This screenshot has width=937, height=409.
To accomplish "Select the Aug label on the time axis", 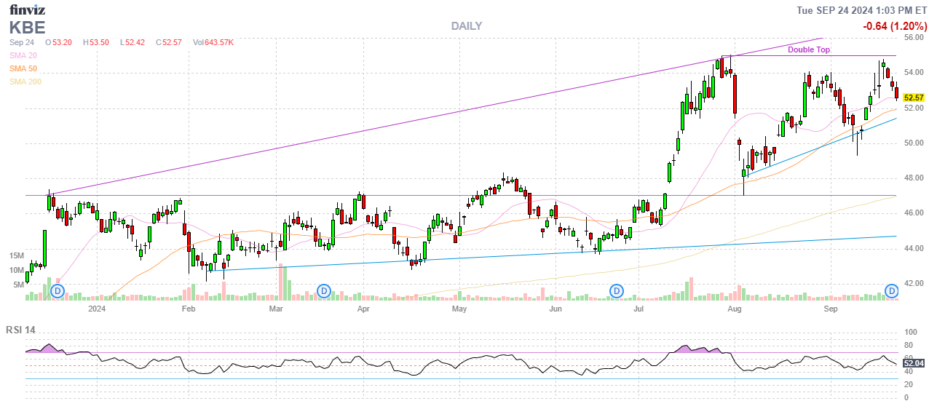I will click(734, 309).
